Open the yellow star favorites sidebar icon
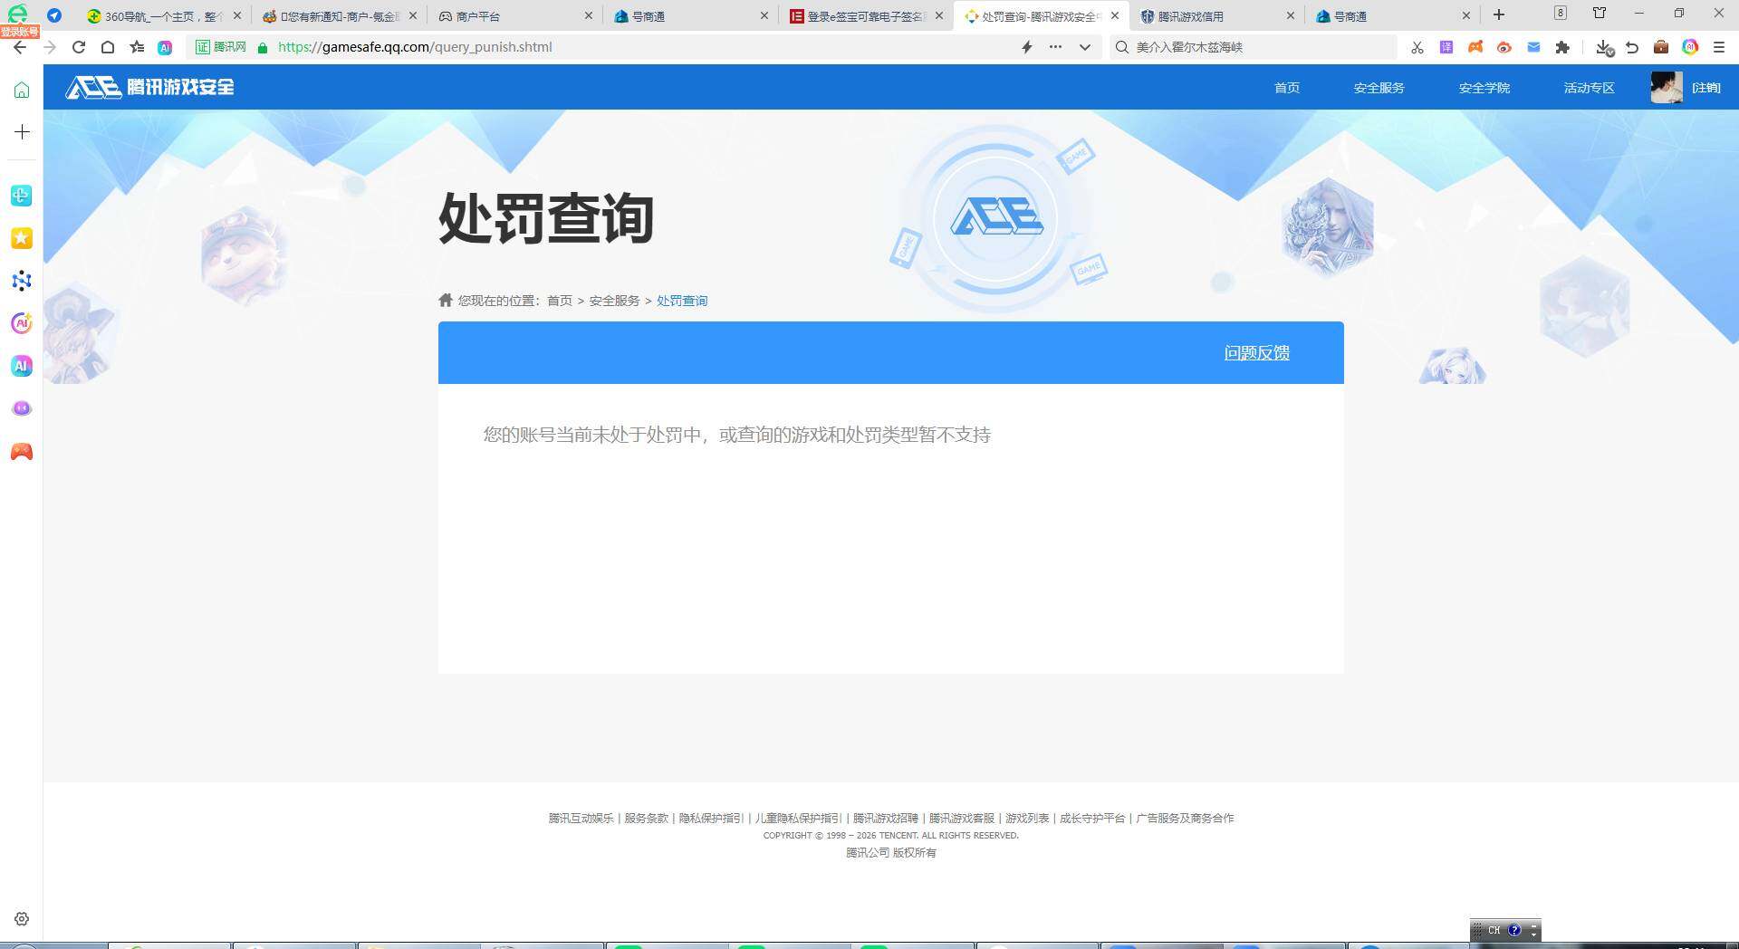 (22, 238)
